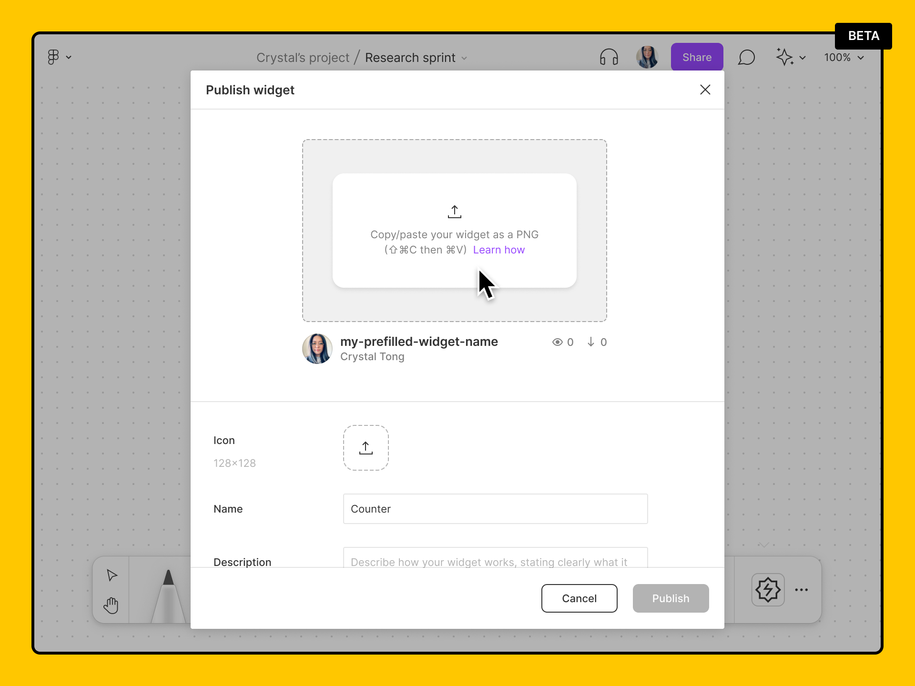Select the Hand tool in toolbar
Viewport: 915px width, 686px height.
click(x=111, y=605)
